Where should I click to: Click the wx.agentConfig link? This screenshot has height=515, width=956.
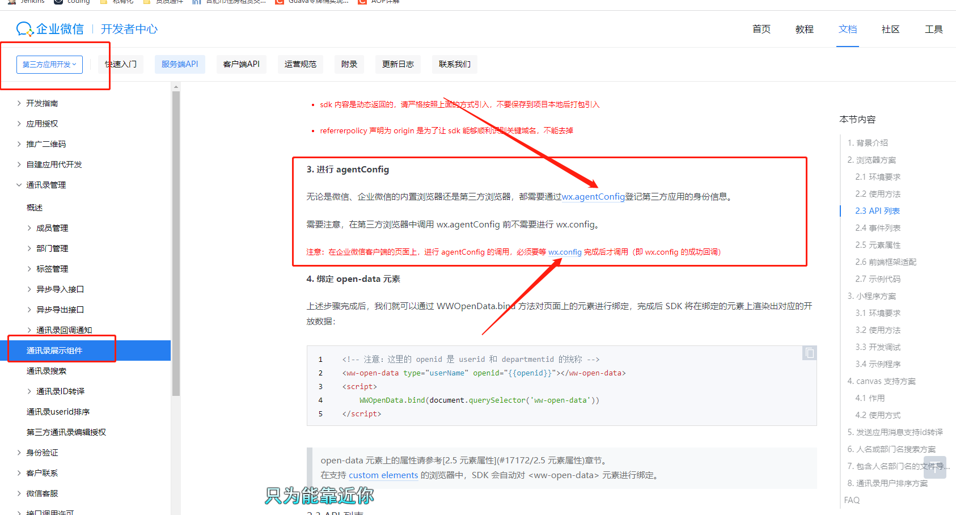coord(593,196)
